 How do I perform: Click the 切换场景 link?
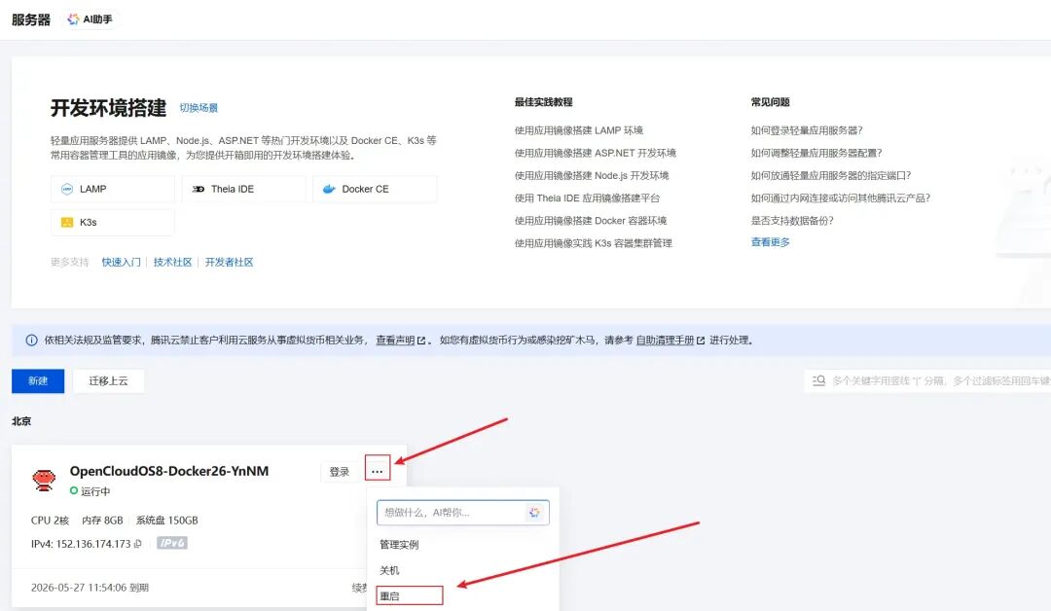click(x=199, y=108)
